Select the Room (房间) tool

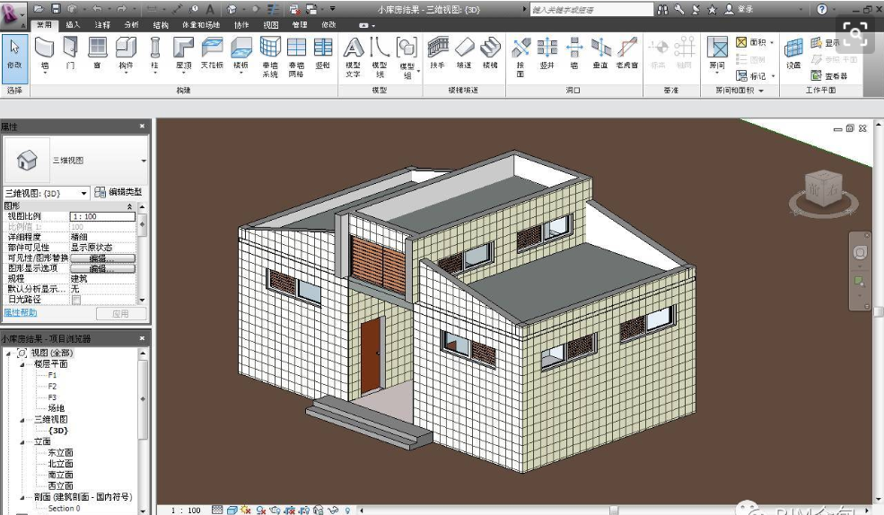point(717,54)
